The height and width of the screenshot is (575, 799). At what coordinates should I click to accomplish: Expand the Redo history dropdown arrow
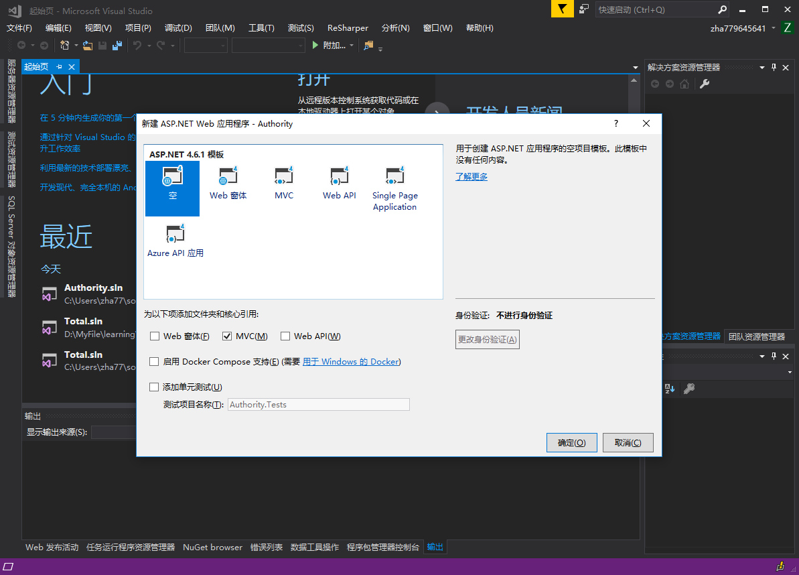click(x=173, y=46)
